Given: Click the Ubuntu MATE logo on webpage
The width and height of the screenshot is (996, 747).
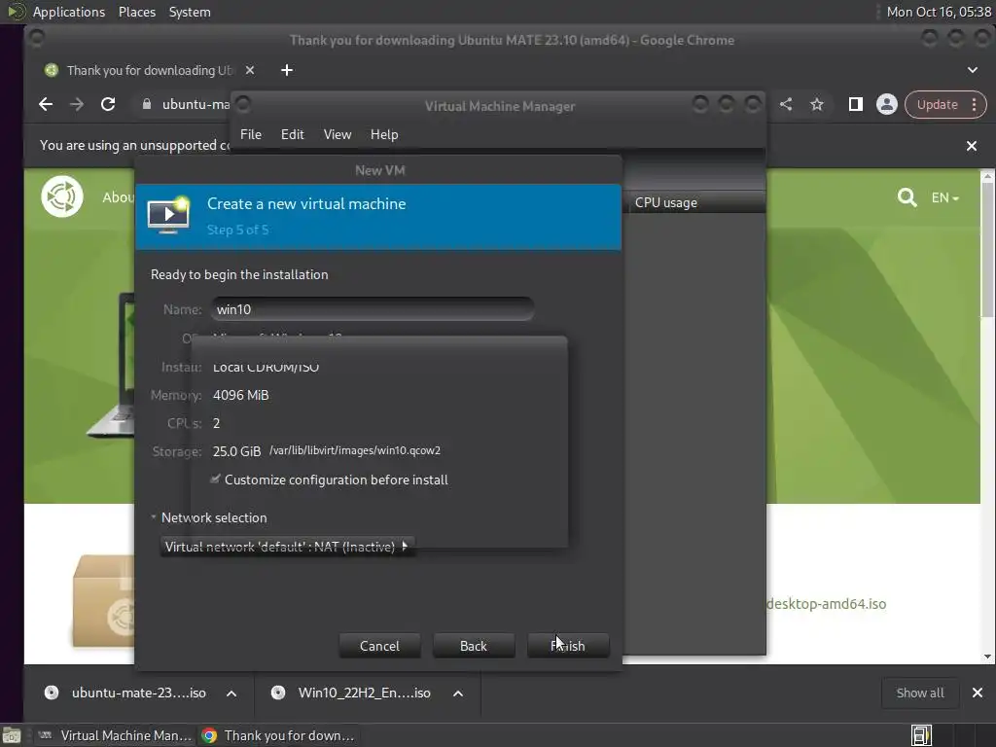Looking at the screenshot, I should click(x=62, y=196).
